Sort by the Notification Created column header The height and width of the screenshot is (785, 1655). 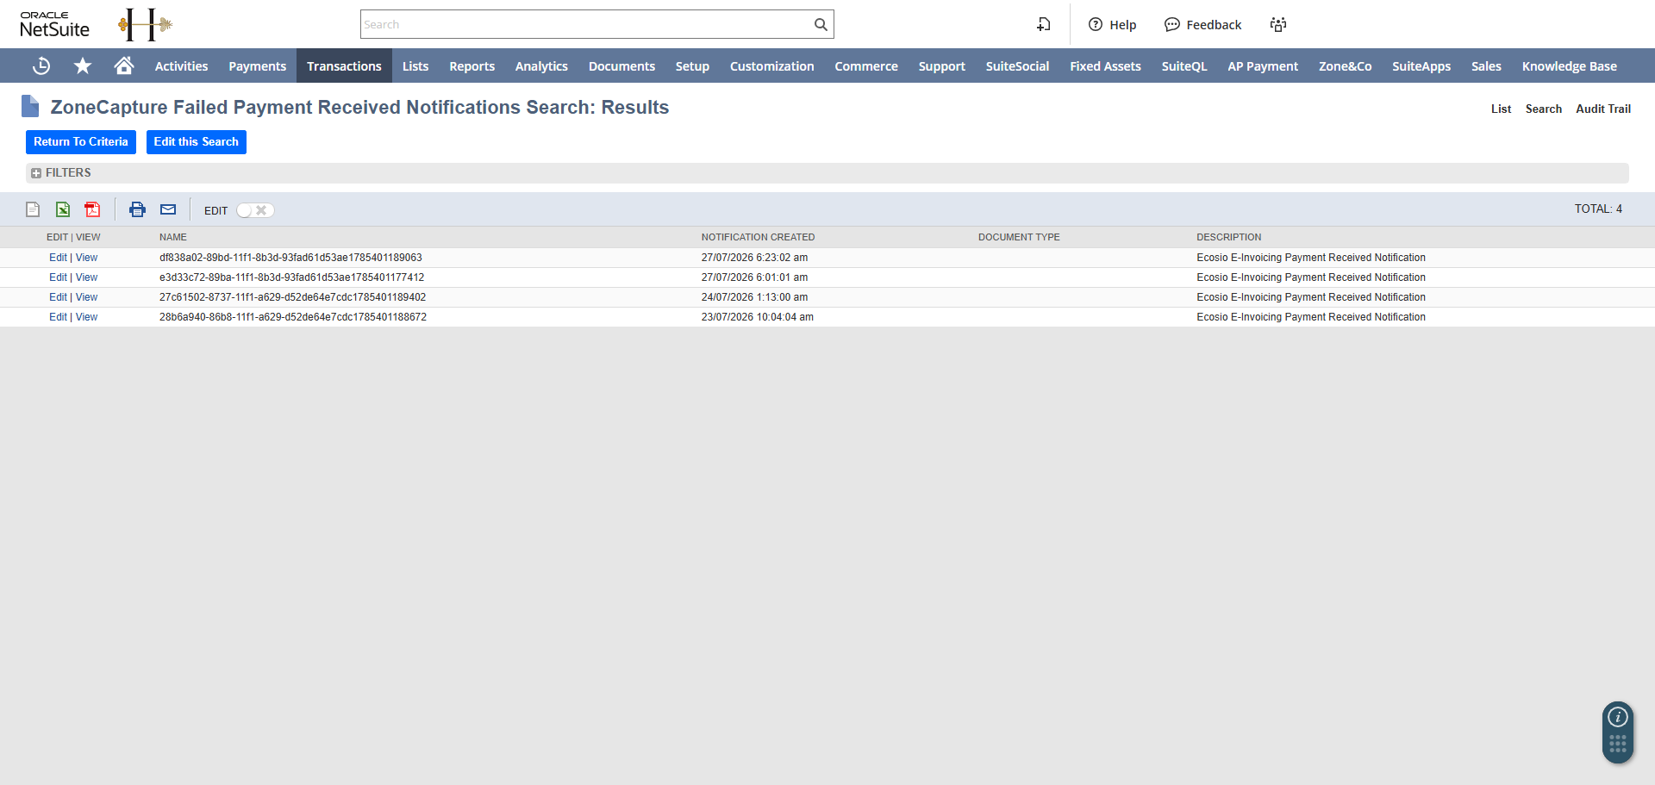point(758,237)
